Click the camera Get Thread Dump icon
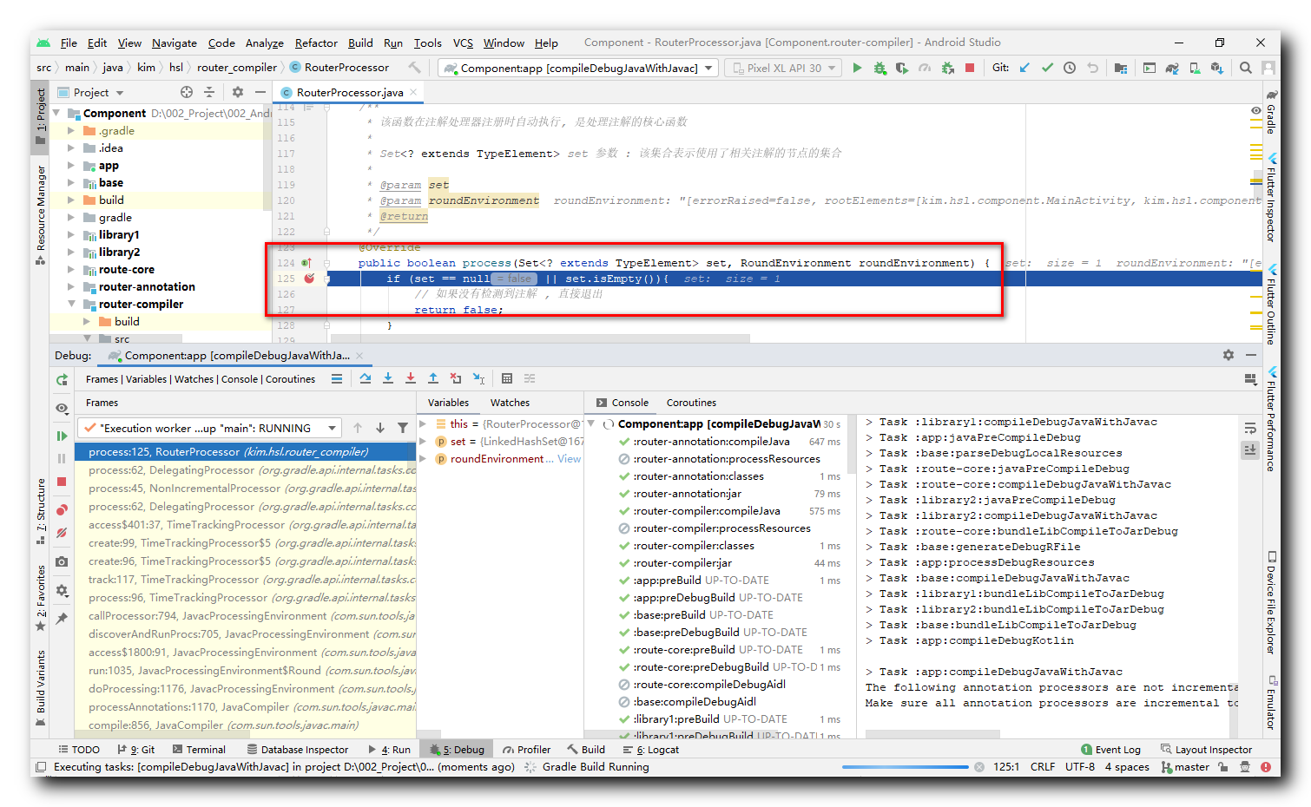 62,561
